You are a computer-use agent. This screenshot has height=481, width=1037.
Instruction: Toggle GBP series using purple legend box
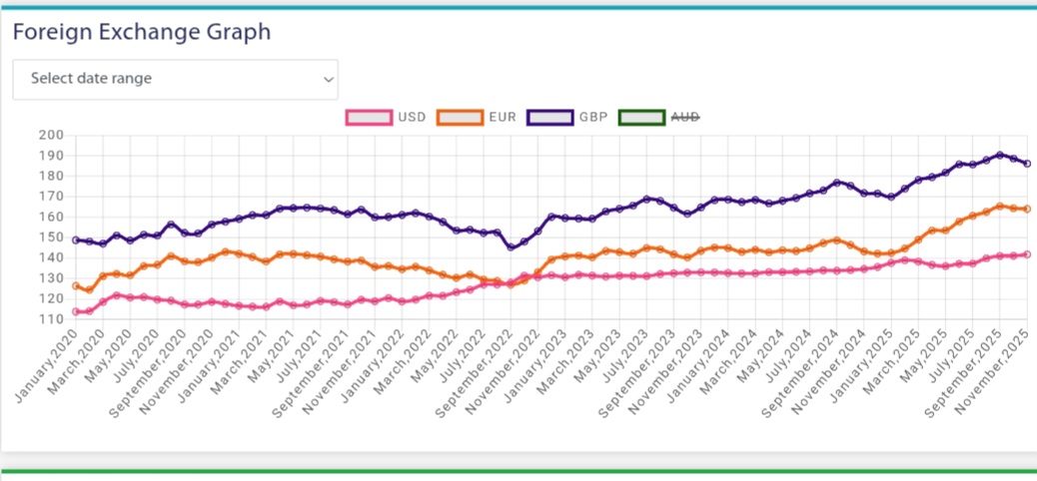point(548,117)
